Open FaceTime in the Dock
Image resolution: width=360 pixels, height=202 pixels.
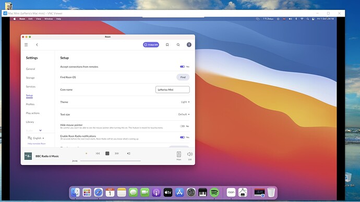[145, 193]
